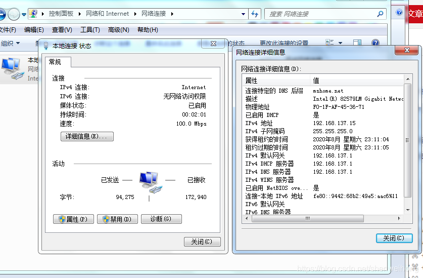
Task: Open the 高级(N) menu
Action: 118,30
